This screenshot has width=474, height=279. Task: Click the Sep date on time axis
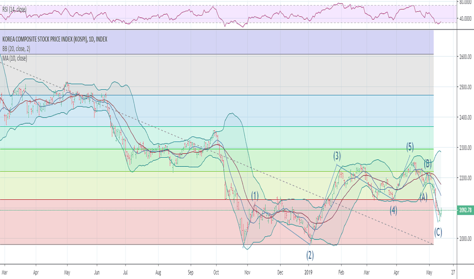pos(190,272)
